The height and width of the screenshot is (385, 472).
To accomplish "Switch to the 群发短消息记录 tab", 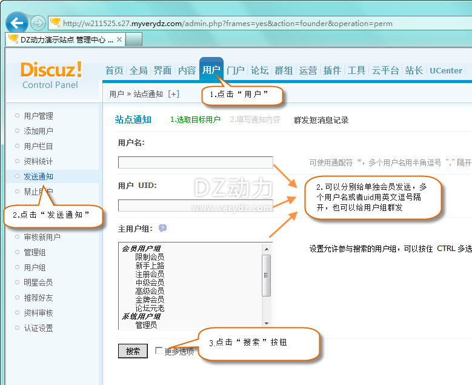I will [321, 120].
